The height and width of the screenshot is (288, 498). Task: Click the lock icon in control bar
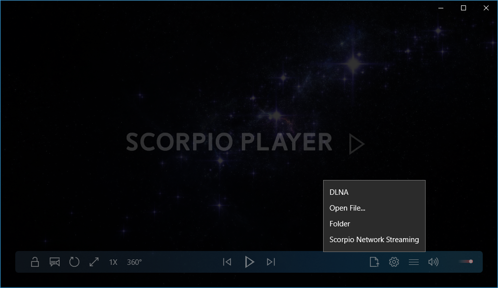[35, 262]
